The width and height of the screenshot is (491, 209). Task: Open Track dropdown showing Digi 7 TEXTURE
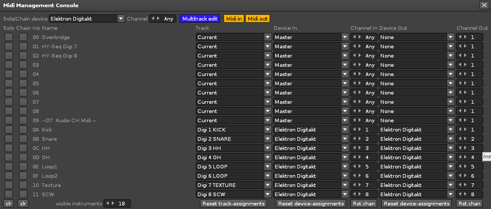(233, 185)
